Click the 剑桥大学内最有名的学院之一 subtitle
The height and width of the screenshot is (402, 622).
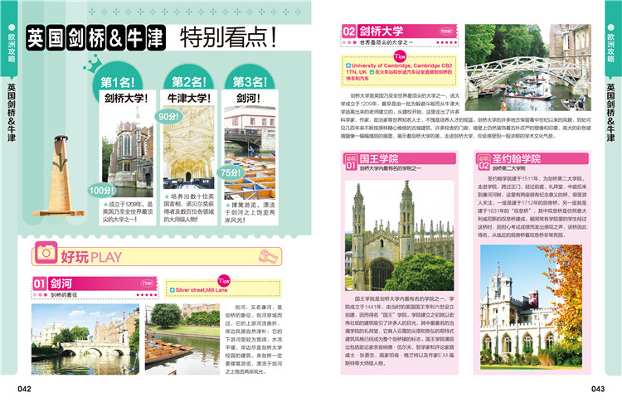pyautogui.click(x=391, y=168)
